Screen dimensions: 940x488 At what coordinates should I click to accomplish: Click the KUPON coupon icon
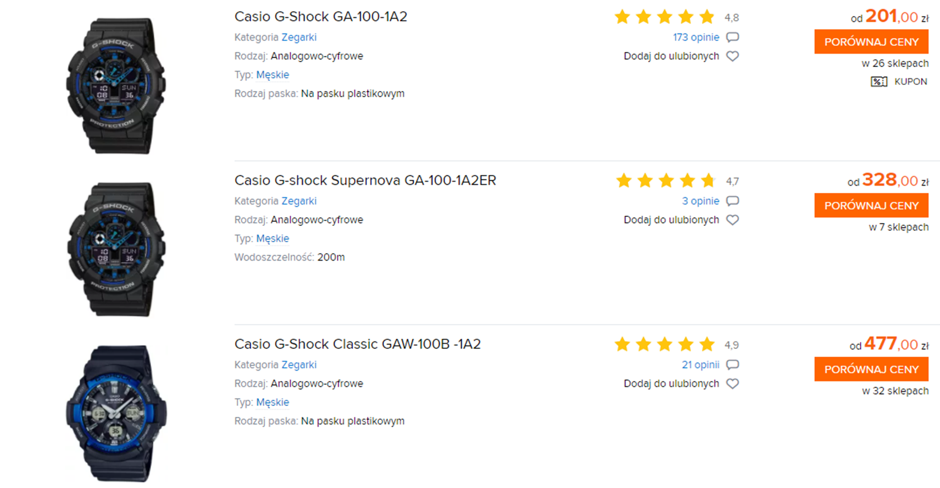coord(879,82)
